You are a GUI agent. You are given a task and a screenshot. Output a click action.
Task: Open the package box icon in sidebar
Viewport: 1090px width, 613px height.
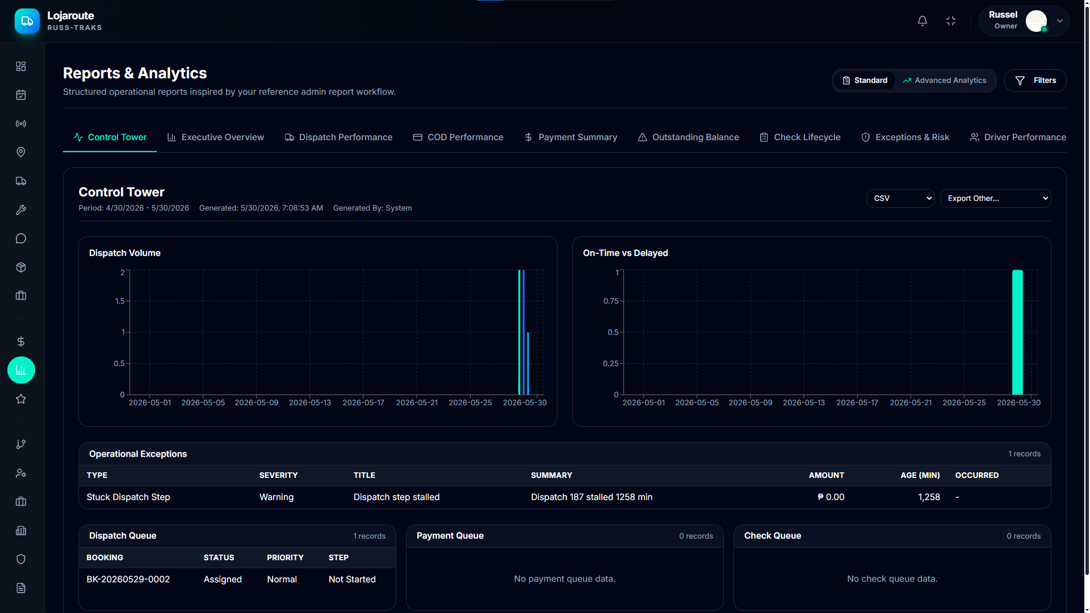[21, 267]
